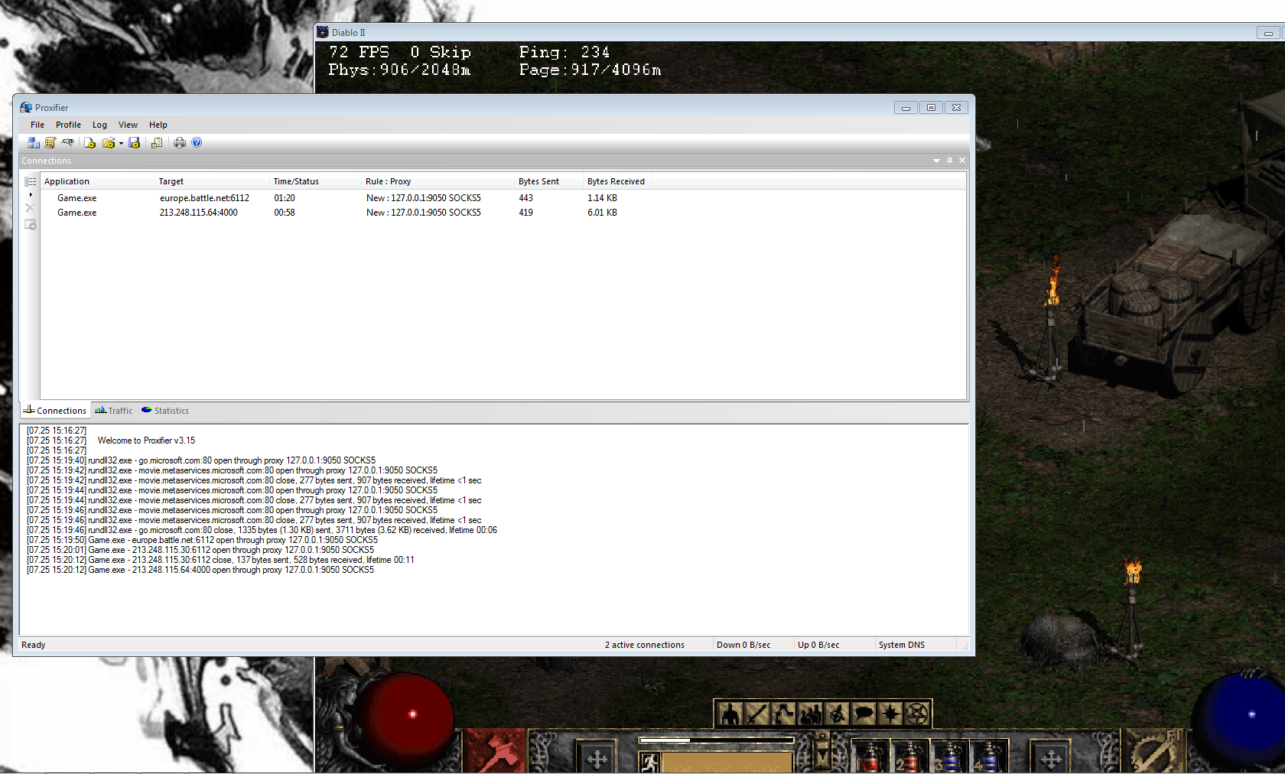This screenshot has width=1285, height=774.
Task: Sort by Rule : Proxy column header
Action: 438,181
